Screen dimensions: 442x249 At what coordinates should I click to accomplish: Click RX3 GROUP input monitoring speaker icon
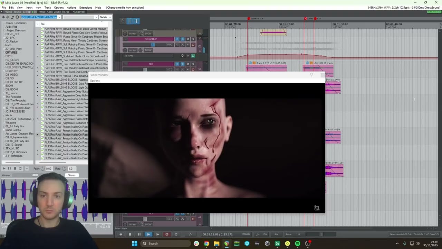pyautogui.click(x=188, y=45)
